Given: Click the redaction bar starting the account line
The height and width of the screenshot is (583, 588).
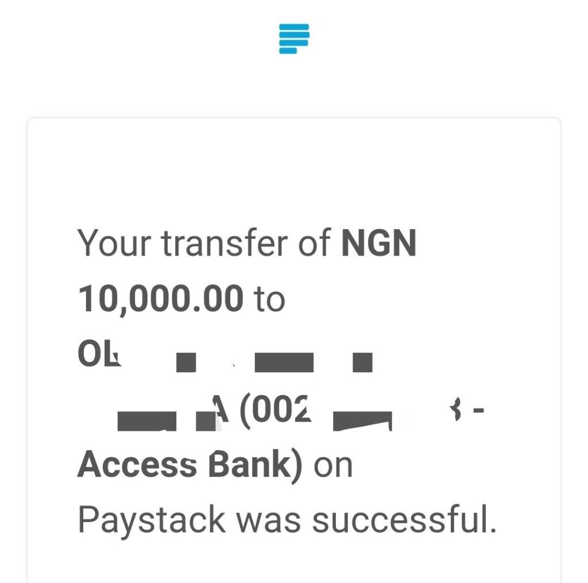Looking at the screenshot, I should [146, 421].
